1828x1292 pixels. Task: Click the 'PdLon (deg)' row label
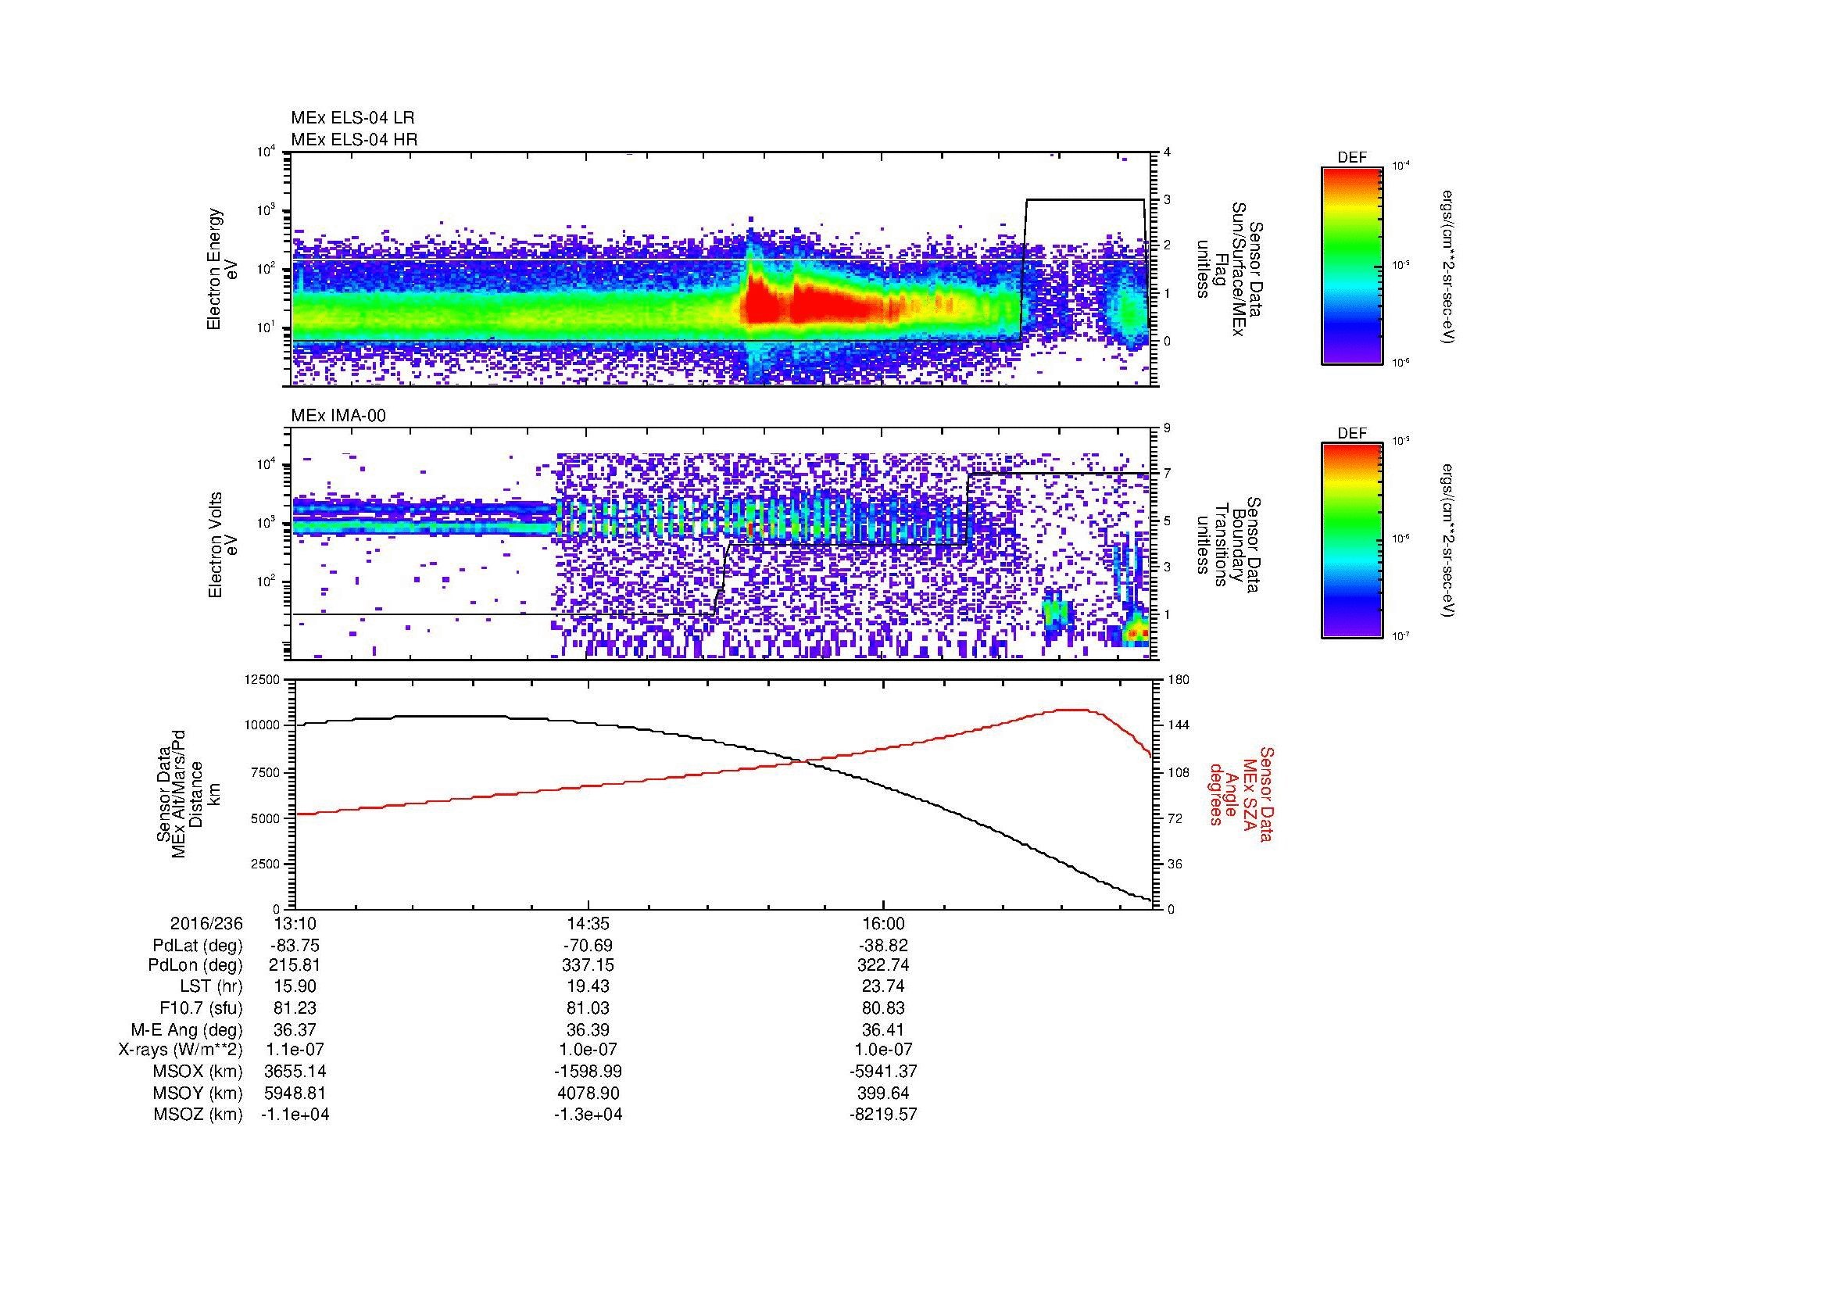(195, 965)
